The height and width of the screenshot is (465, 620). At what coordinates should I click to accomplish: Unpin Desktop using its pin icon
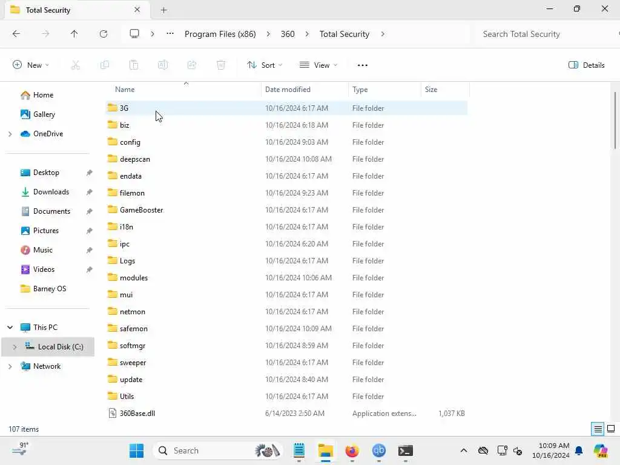90,173
